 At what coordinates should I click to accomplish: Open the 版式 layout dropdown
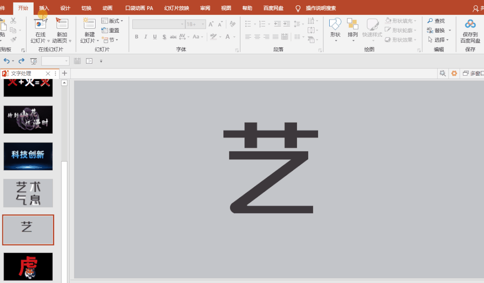click(x=112, y=21)
